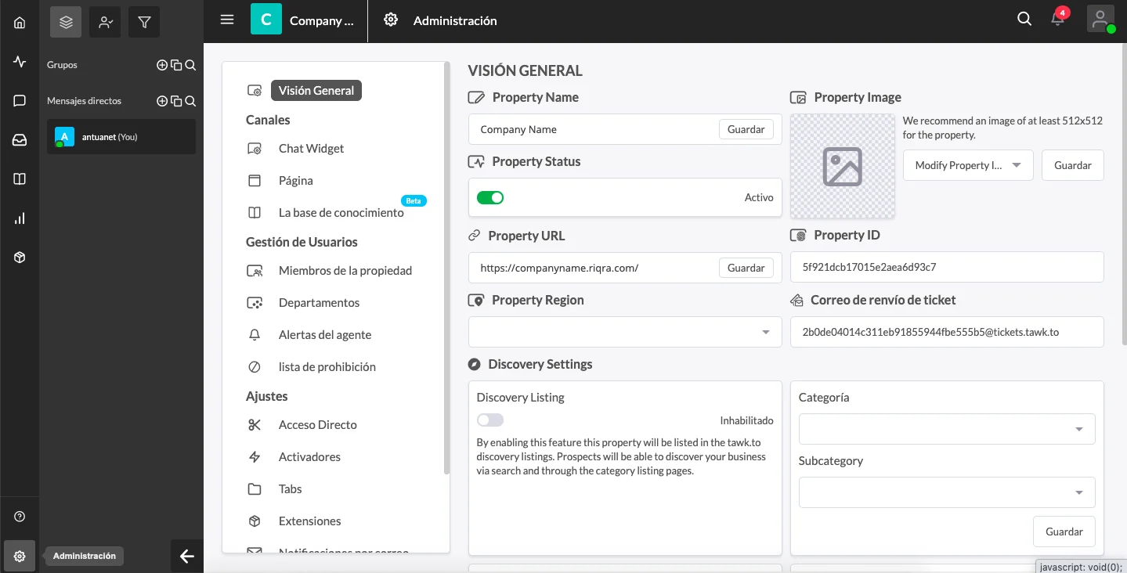Image resolution: width=1127 pixels, height=573 pixels.
Task: Enable the Discovery Listing switch
Action: pyautogui.click(x=490, y=420)
